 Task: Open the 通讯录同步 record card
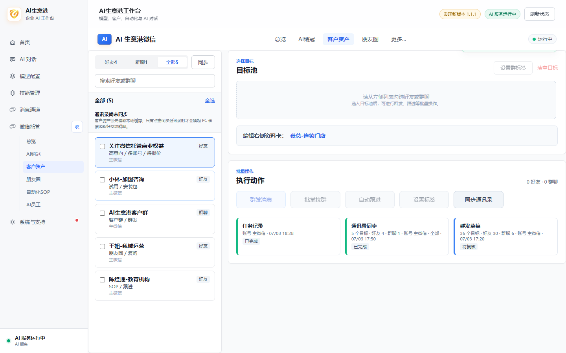pos(397,237)
